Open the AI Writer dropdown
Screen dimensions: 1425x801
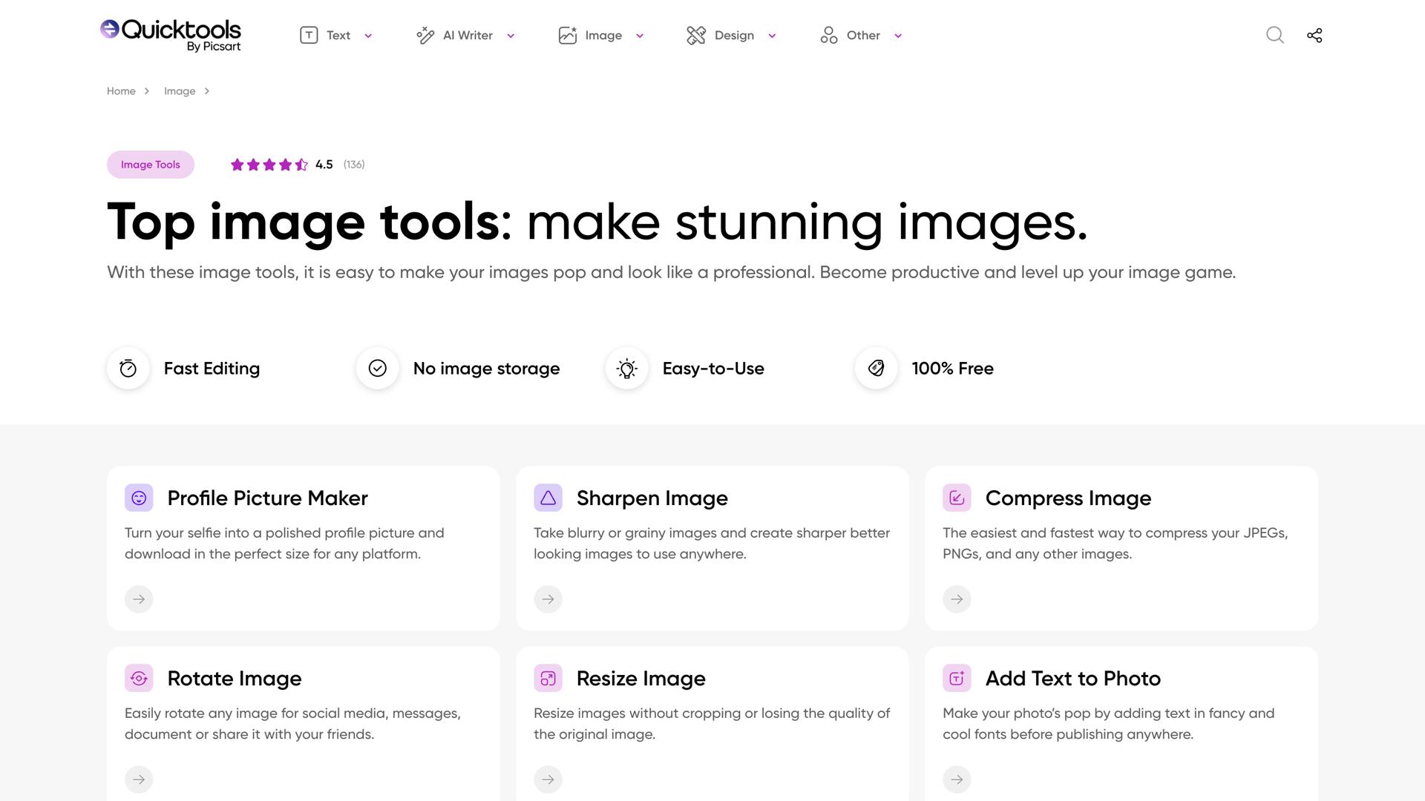[510, 35]
